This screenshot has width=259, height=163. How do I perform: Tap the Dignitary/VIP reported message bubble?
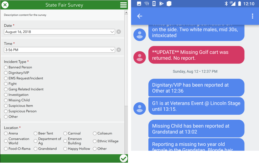coord(196,88)
